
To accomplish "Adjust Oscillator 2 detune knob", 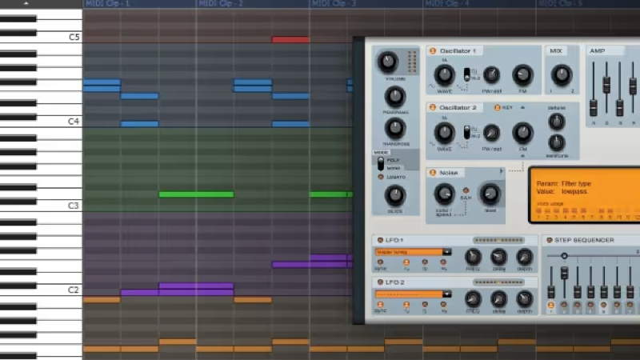I will [556, 122].
